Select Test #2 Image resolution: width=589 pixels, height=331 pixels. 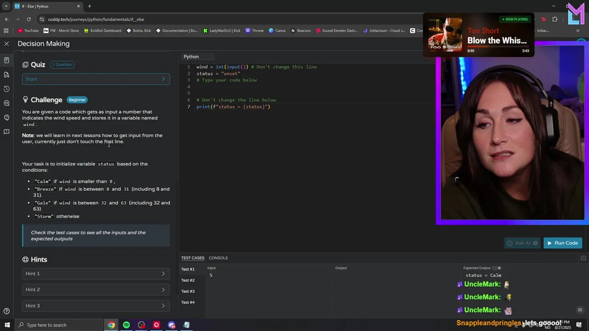click(188, 280)
